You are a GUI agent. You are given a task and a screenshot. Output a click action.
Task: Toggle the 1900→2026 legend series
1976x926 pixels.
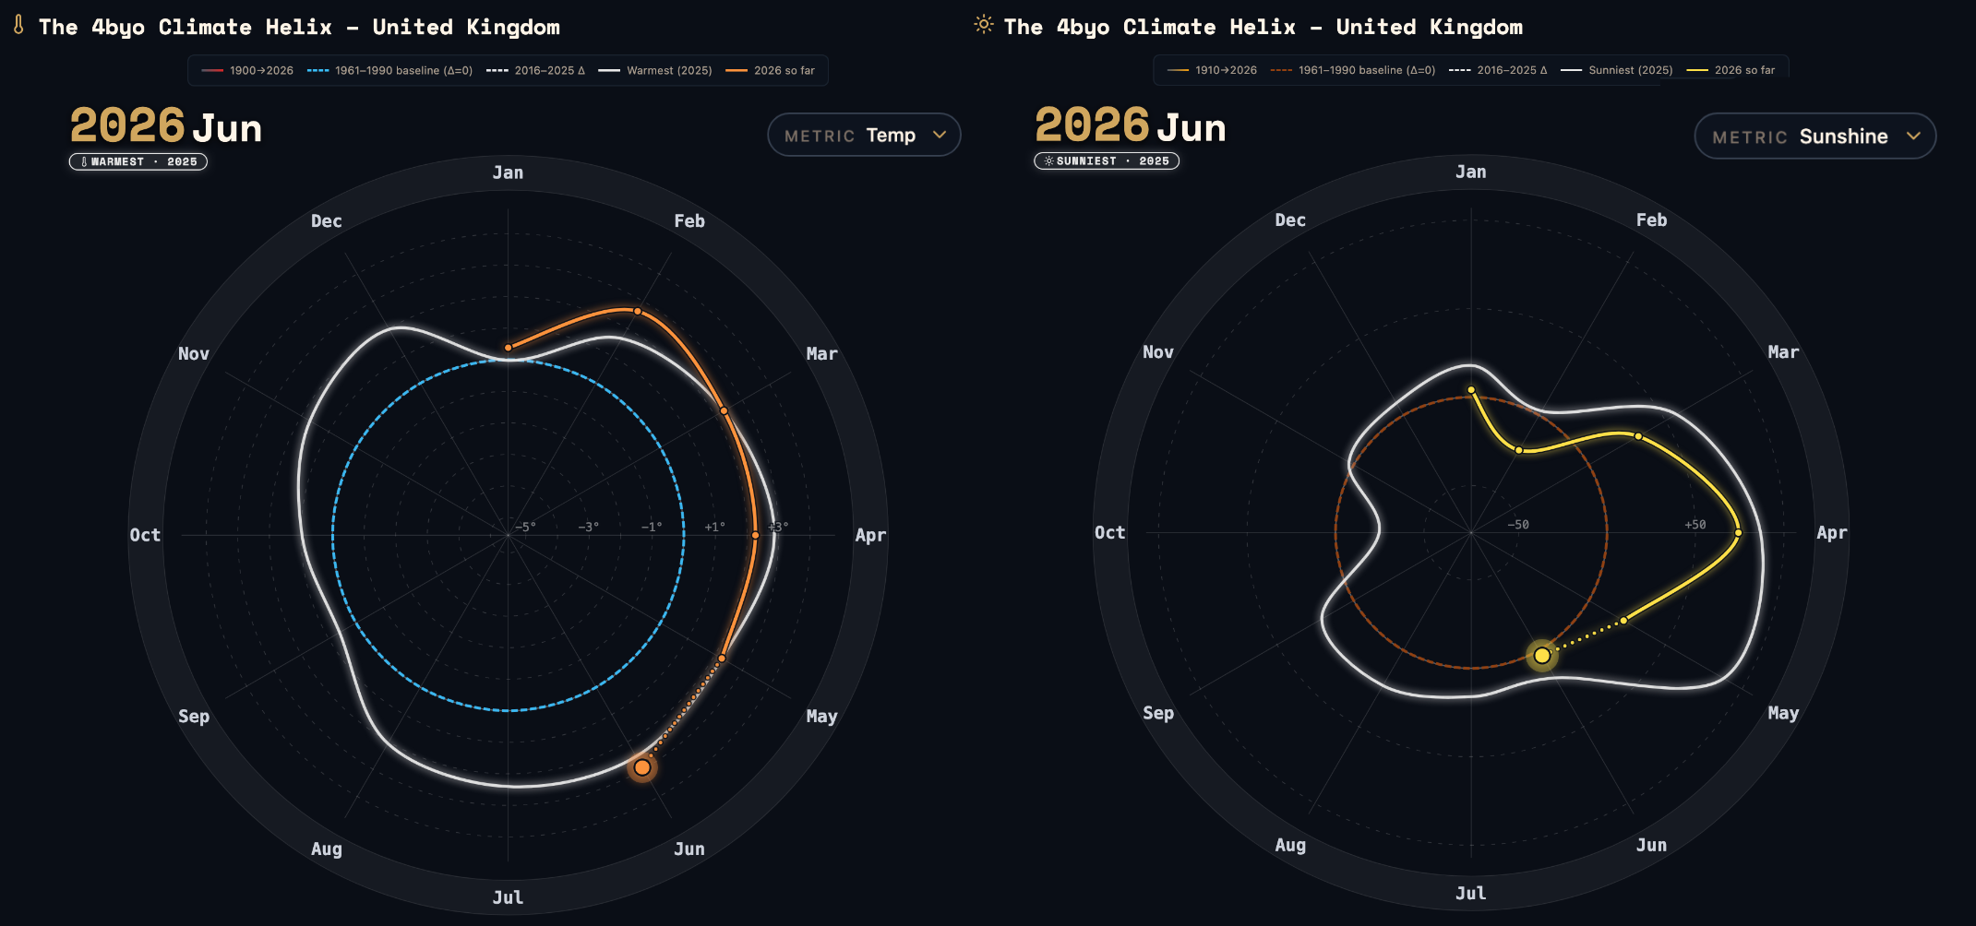(247, 71)
